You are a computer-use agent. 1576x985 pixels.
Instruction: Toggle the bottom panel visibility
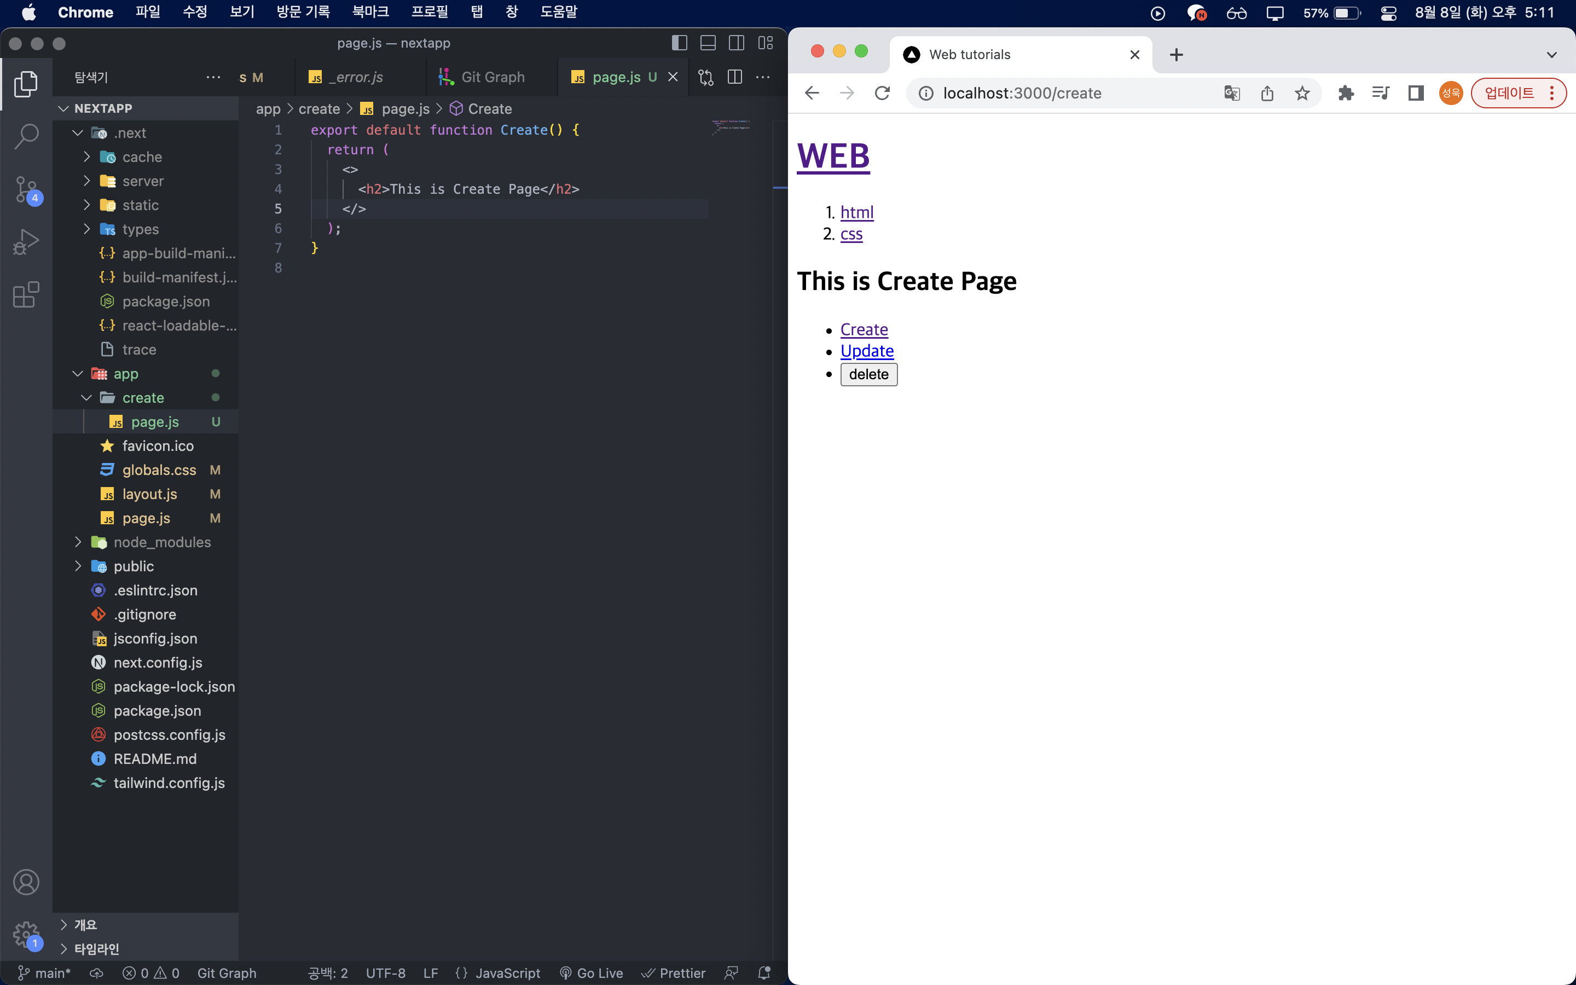tap(708, 43)
